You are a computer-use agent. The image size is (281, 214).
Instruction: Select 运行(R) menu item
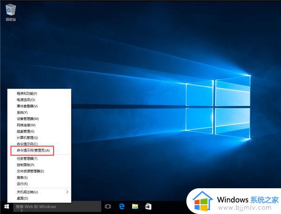[39, 184]
